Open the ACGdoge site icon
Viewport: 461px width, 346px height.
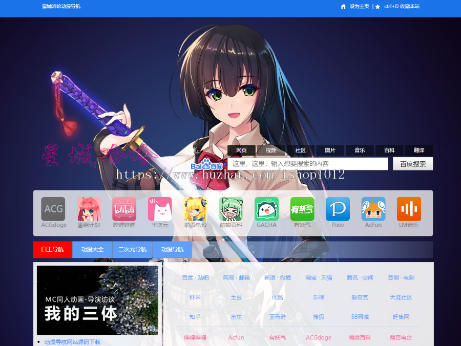coord(53,209)
